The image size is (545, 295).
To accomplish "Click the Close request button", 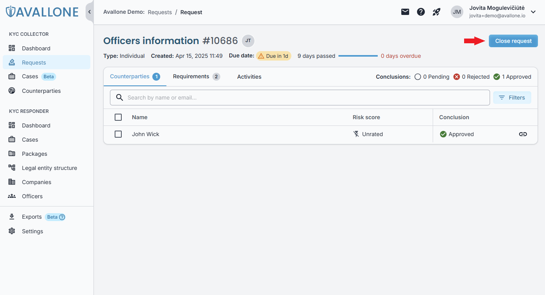I will [513, 41].
